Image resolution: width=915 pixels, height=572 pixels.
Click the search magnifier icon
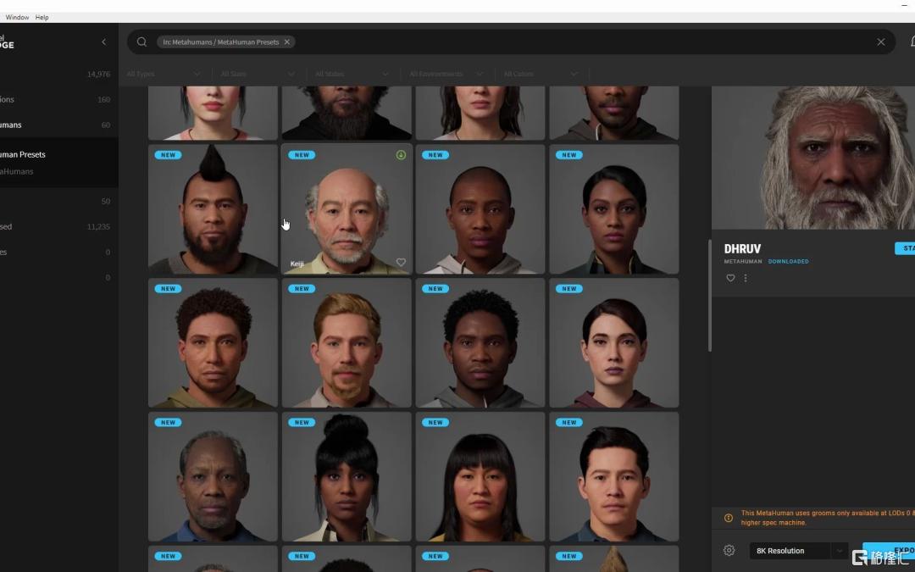pos(141,42)
